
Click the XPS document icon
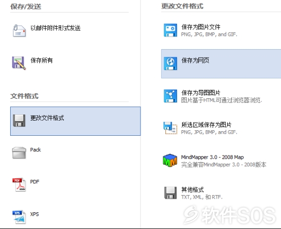click(19, 217)
